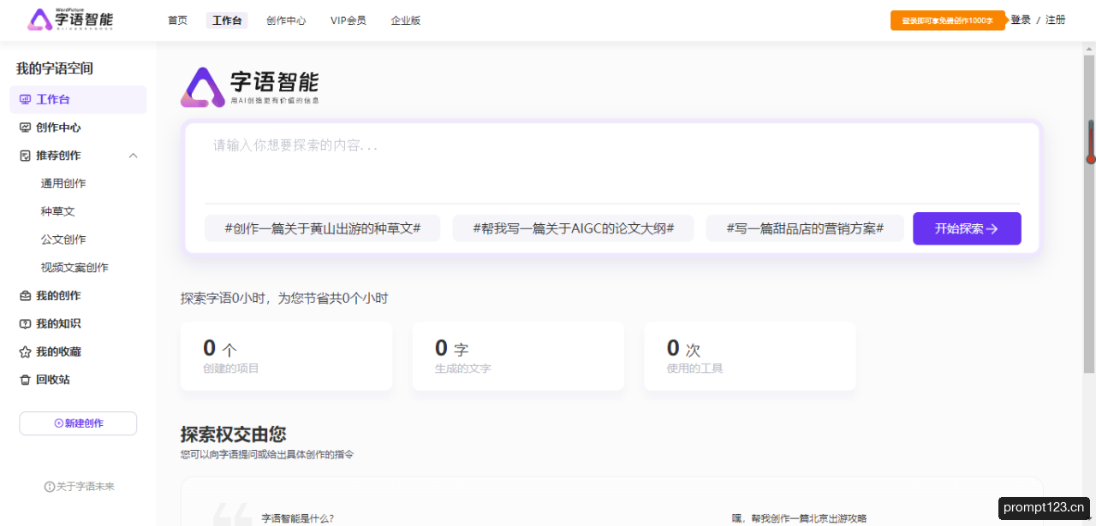Click the 生成的文字 stat card

click(518, 357)
